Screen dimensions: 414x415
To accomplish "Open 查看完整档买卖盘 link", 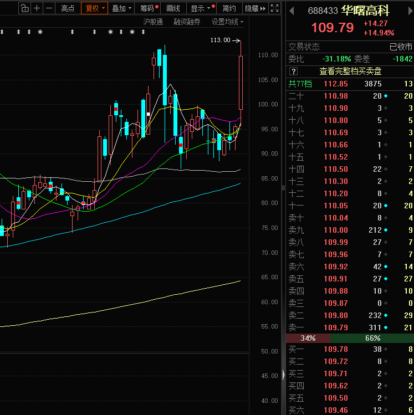I will click(350, 71).
